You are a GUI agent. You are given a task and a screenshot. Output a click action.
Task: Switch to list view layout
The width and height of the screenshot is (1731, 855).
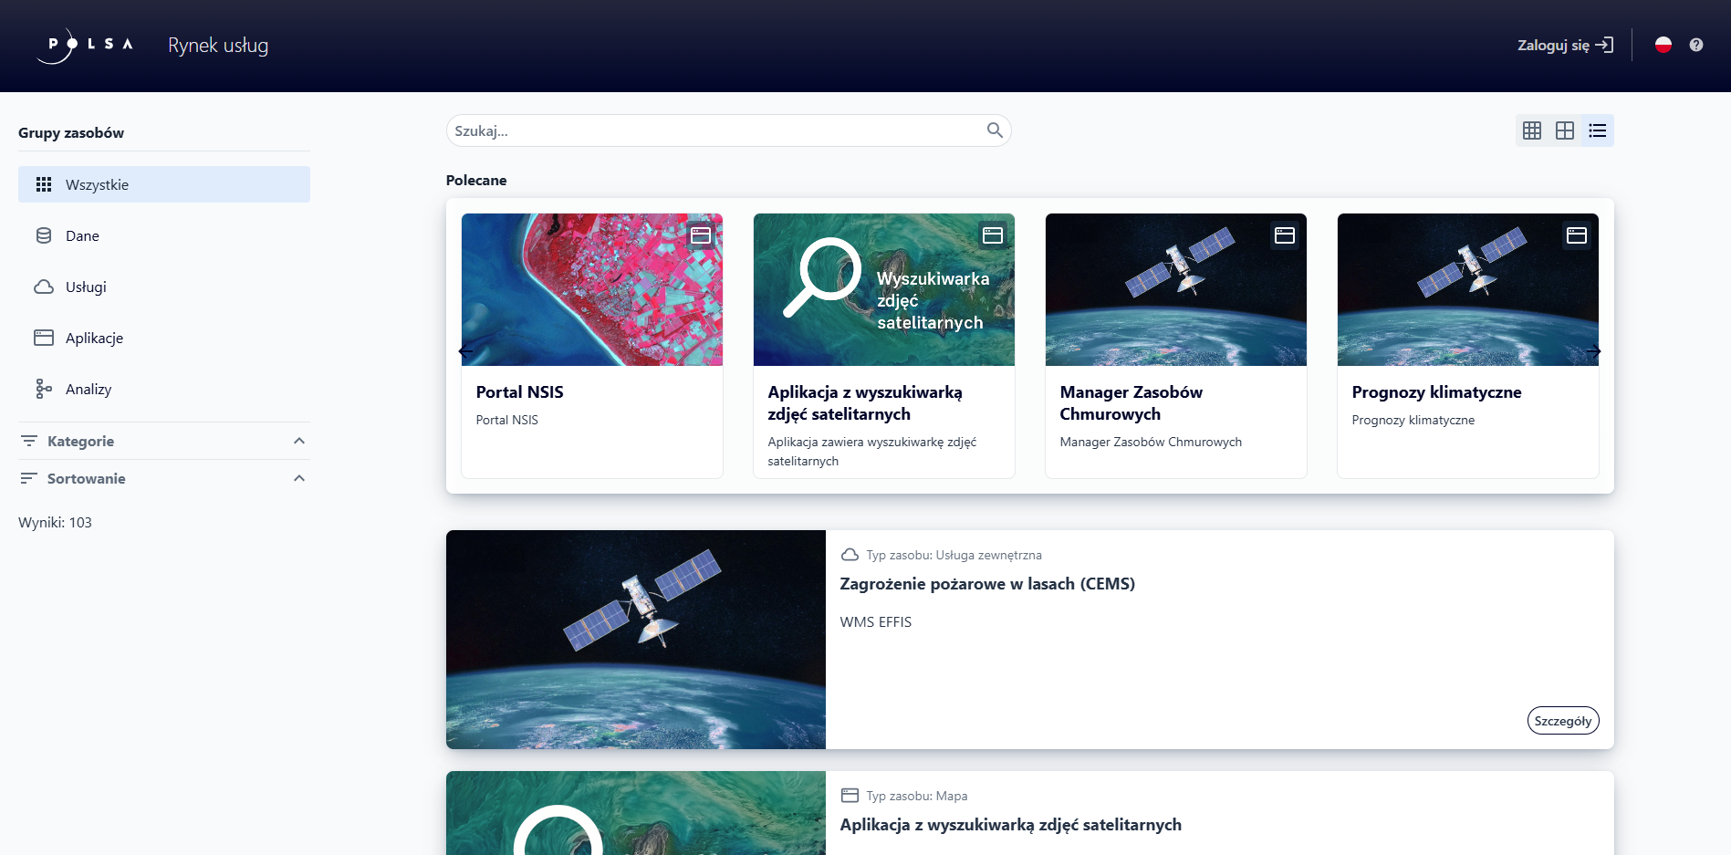[x=1597, y=130]
